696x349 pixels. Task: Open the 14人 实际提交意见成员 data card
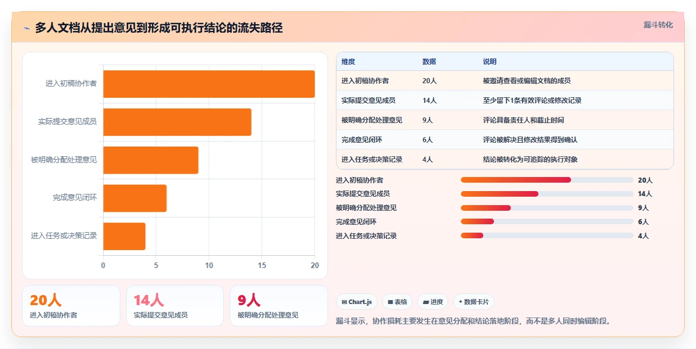tap(175, 306)
